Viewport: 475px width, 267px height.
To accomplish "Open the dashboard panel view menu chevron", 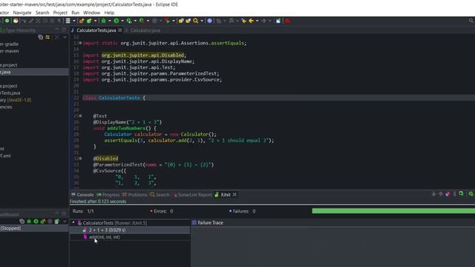I will (x=65, y=222).
